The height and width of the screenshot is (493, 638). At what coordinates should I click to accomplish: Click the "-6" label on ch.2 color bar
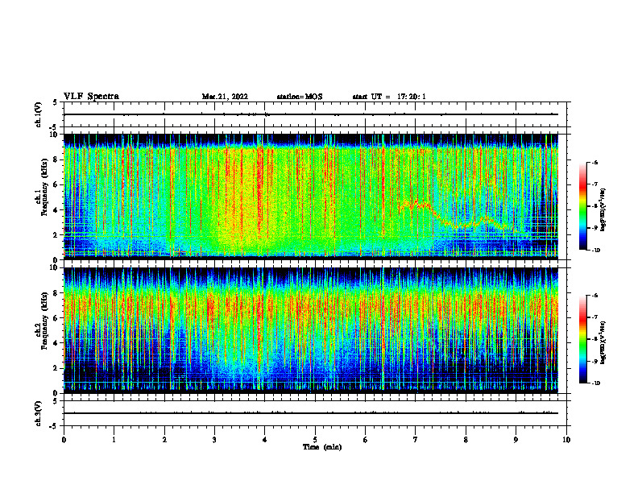(594, 296)
